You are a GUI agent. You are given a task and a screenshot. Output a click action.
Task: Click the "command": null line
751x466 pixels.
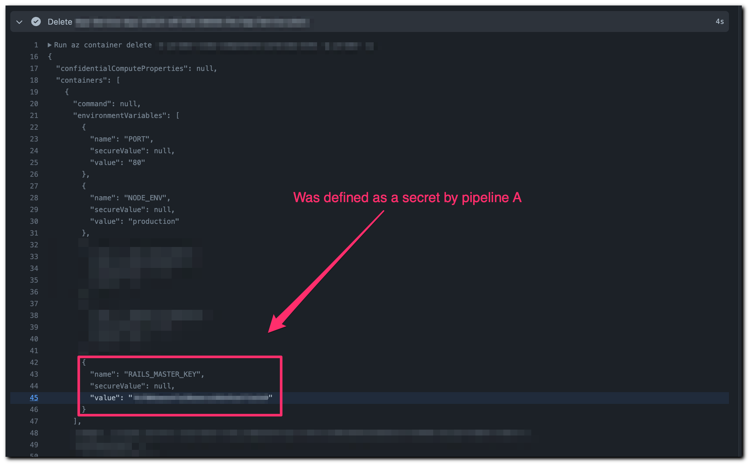coord(107,104)
